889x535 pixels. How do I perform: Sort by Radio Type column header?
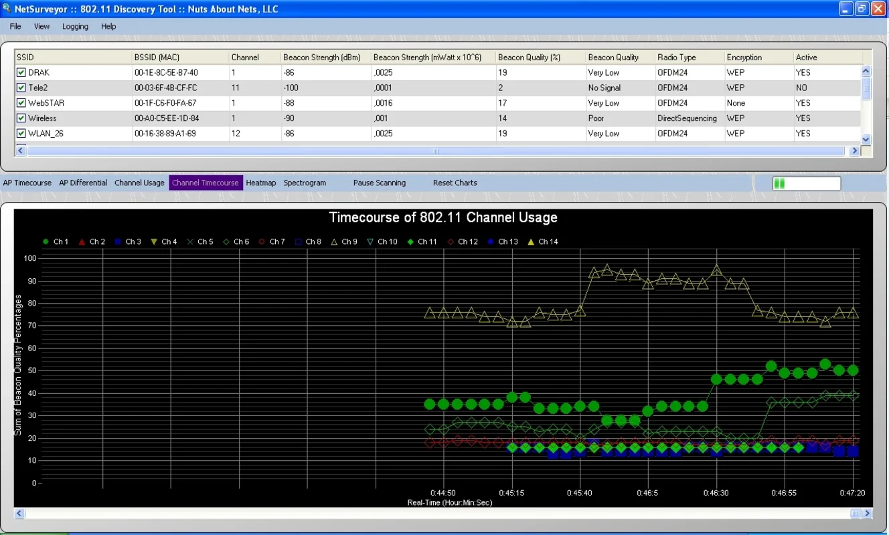coord(690,58)
